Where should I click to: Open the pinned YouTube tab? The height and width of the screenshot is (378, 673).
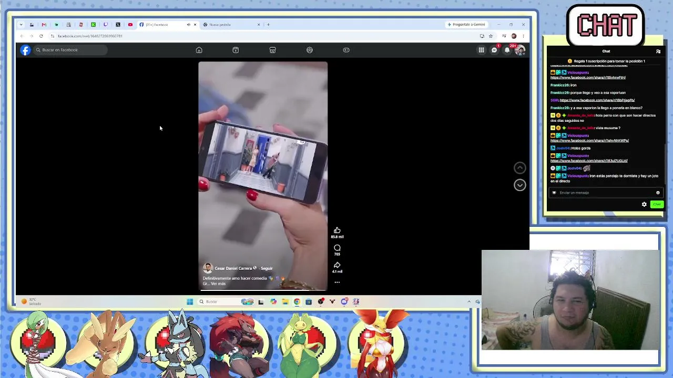(x=130, y=25)
